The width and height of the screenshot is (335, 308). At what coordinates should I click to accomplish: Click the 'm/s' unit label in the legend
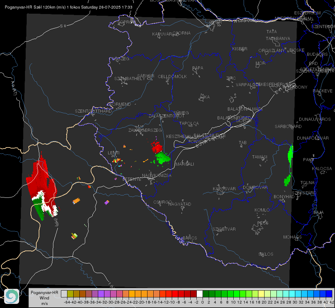[x=44, y=303]
